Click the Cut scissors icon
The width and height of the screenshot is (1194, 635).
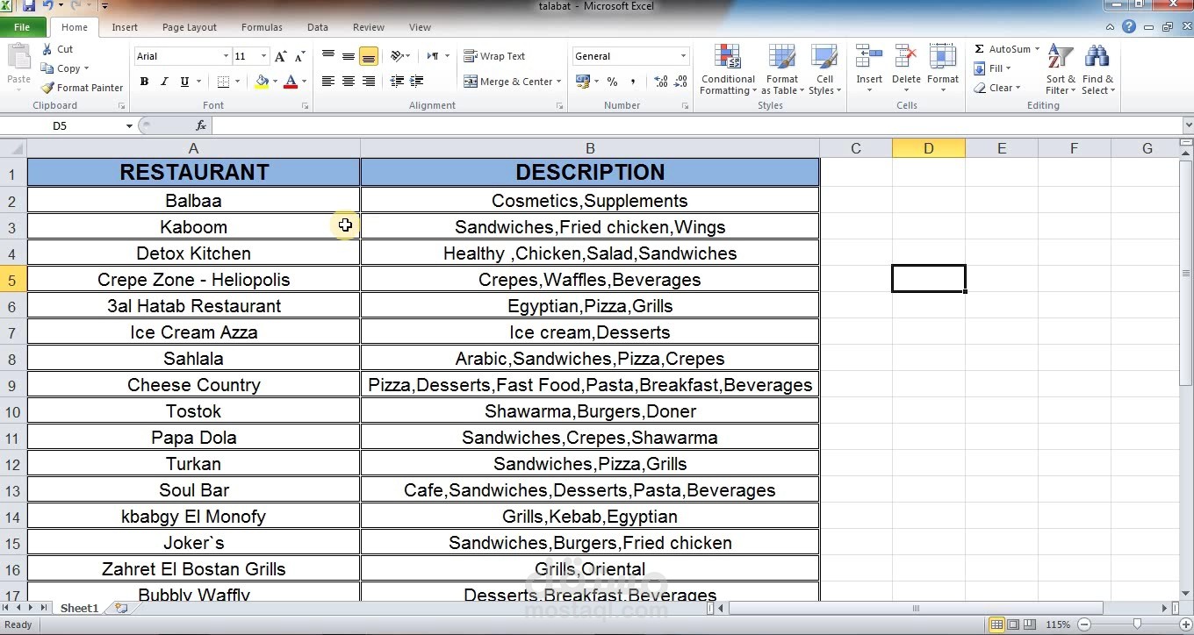point(47,50)
